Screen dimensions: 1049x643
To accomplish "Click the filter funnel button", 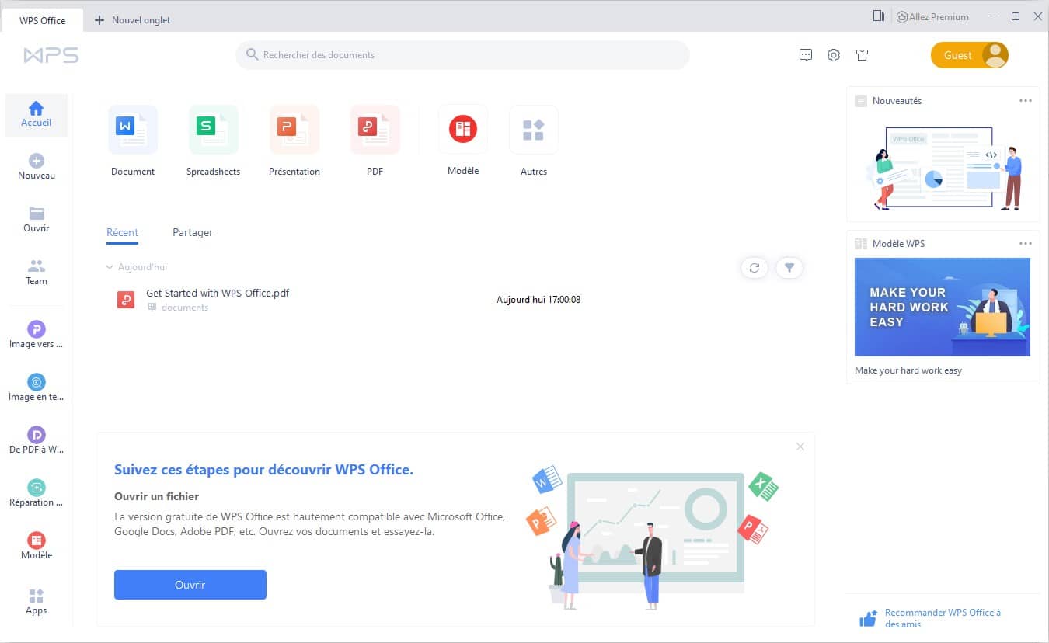I will pyautogui.click(x=789, y=268).
